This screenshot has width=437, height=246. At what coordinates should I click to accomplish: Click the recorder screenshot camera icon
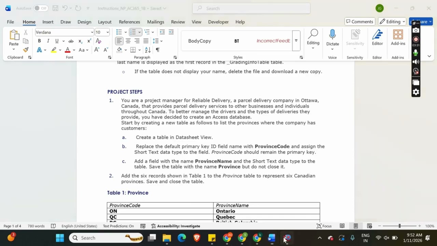point(415,30)
